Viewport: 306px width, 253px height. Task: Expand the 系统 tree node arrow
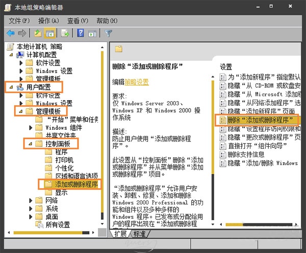click(x=30, y=209)
